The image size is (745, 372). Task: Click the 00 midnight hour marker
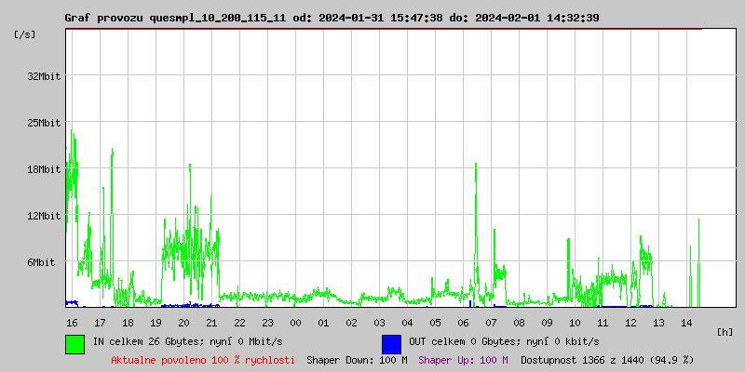[295, 322]
